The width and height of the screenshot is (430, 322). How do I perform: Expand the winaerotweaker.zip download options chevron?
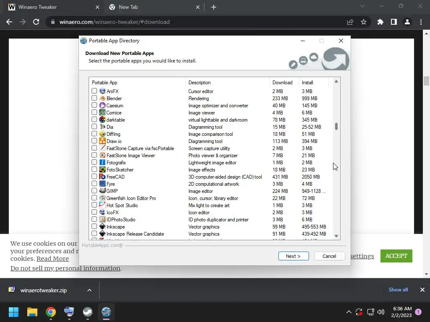pyautogui.click(x=89, y=290)
